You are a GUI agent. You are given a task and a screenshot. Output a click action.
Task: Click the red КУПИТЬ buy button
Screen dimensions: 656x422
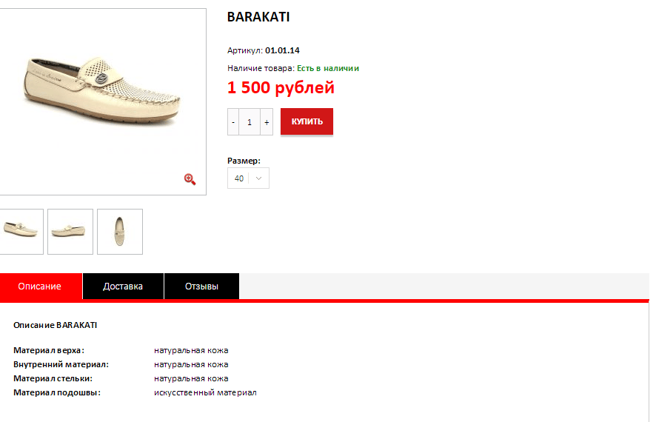click(307, 121)
